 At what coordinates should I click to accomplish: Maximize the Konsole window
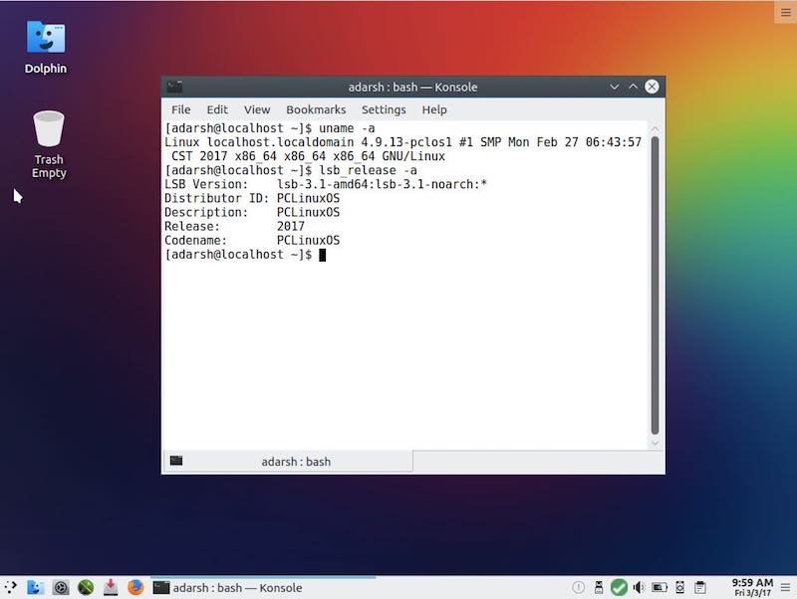(x=633, y=87)
